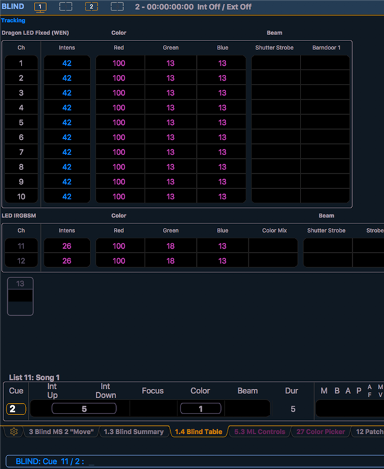Viewport: 384px width, 469px height.
Task: Select channel 13 tile
Action: click(20, 296)
